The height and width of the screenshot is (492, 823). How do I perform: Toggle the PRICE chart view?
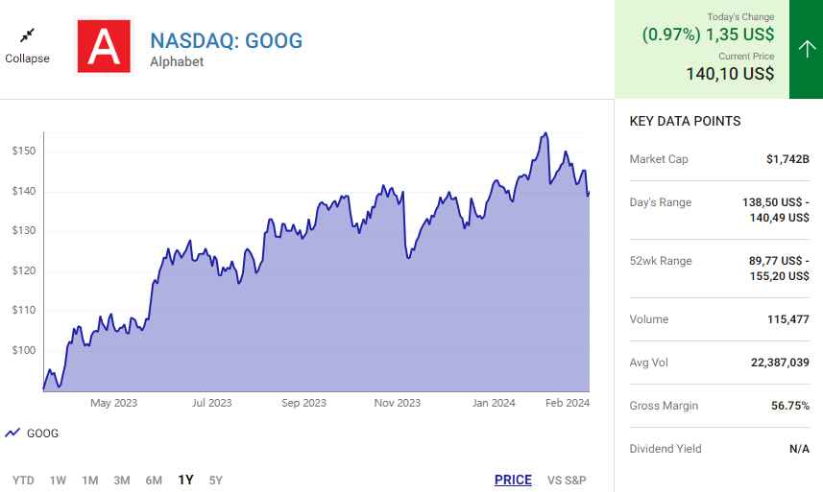click(x=513, y=480)
